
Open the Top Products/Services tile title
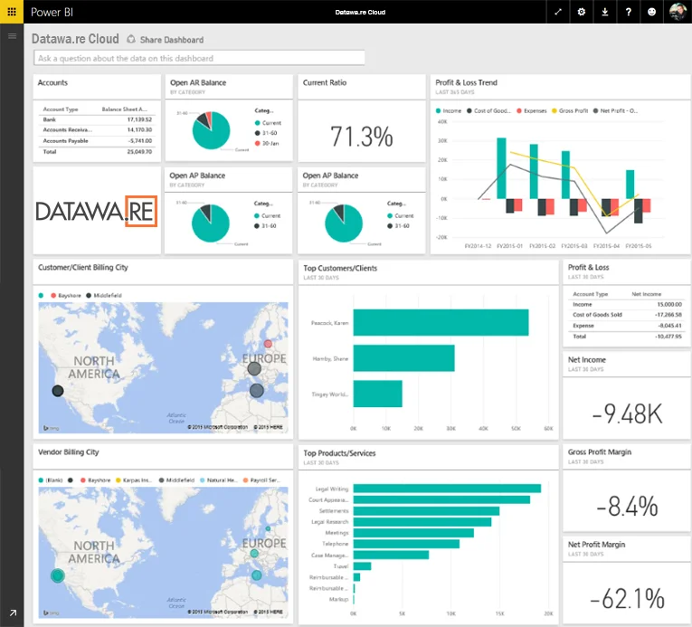[x=339, y=453]
